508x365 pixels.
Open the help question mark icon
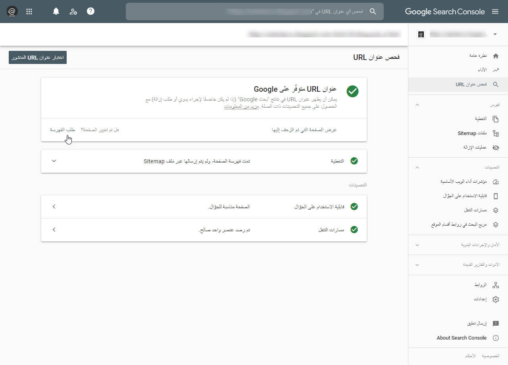click(91, 12)
